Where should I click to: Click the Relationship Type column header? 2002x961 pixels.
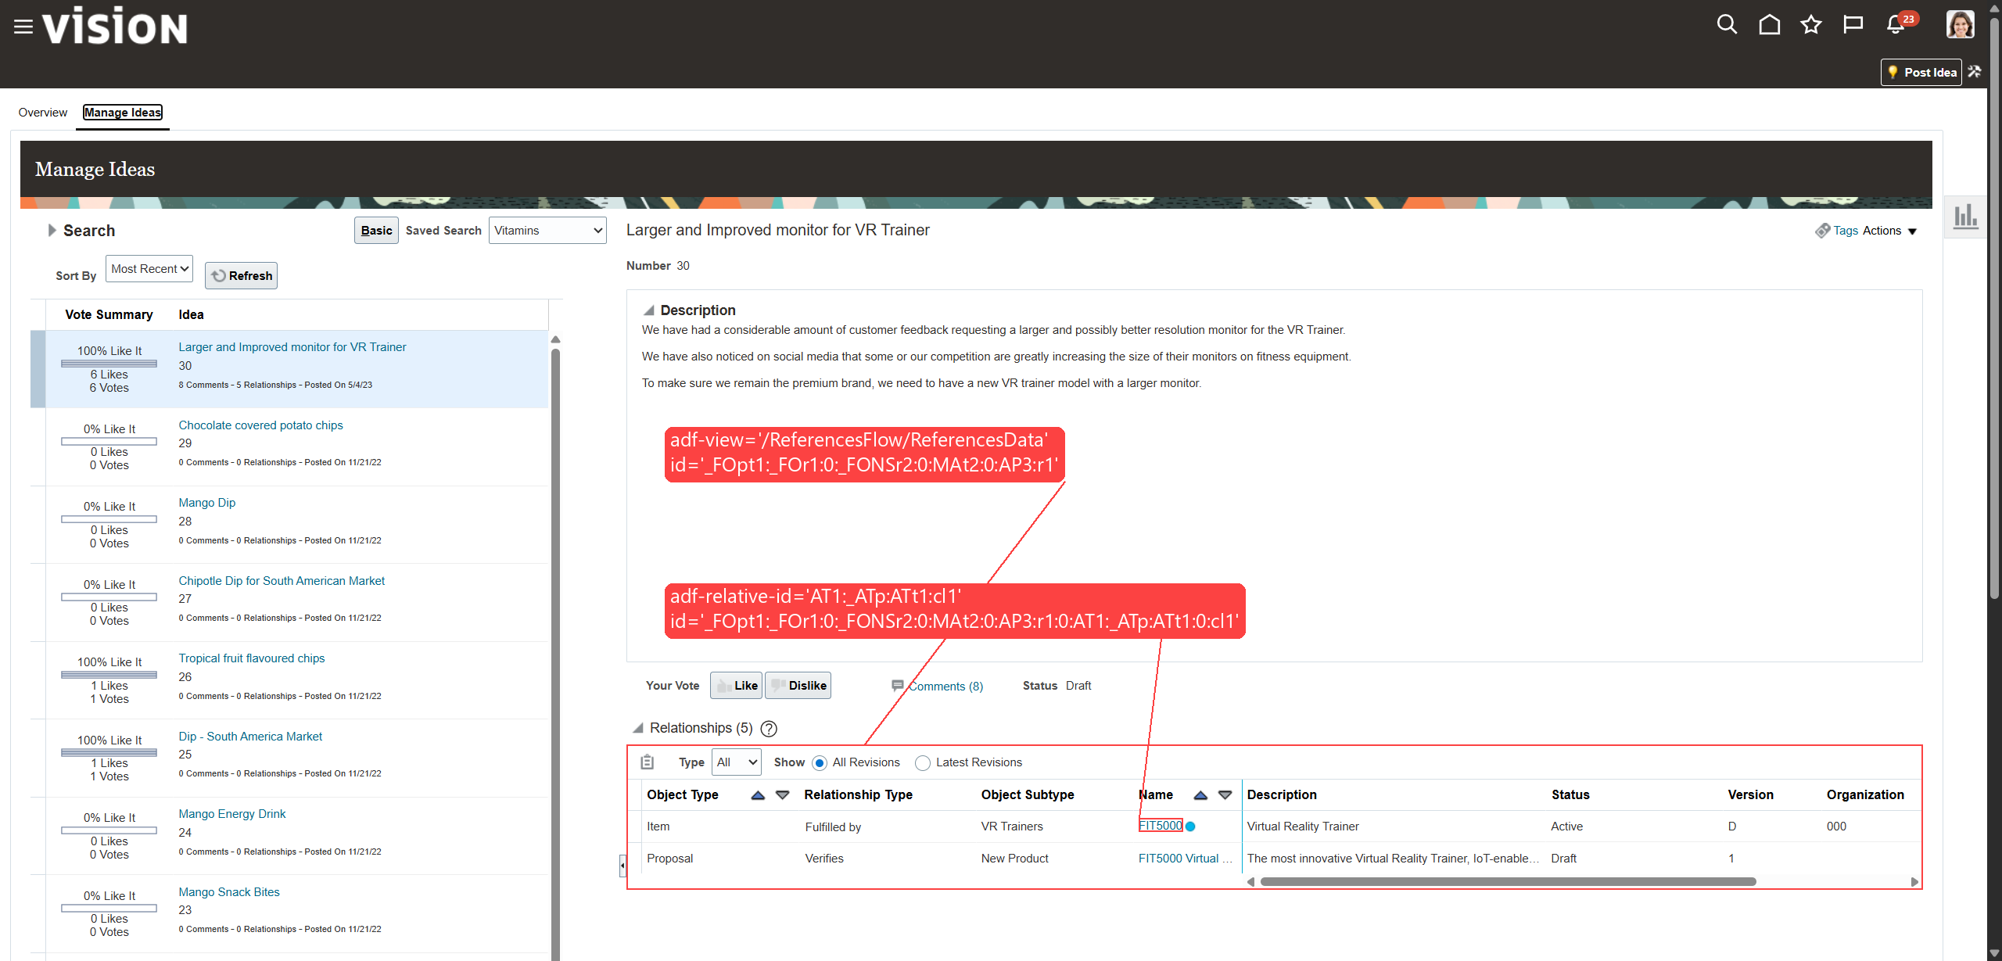point(858,795)
